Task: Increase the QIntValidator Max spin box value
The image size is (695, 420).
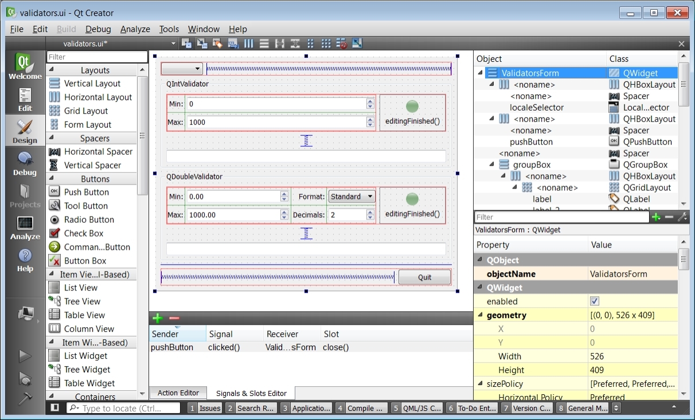Action: coord(370,119)
